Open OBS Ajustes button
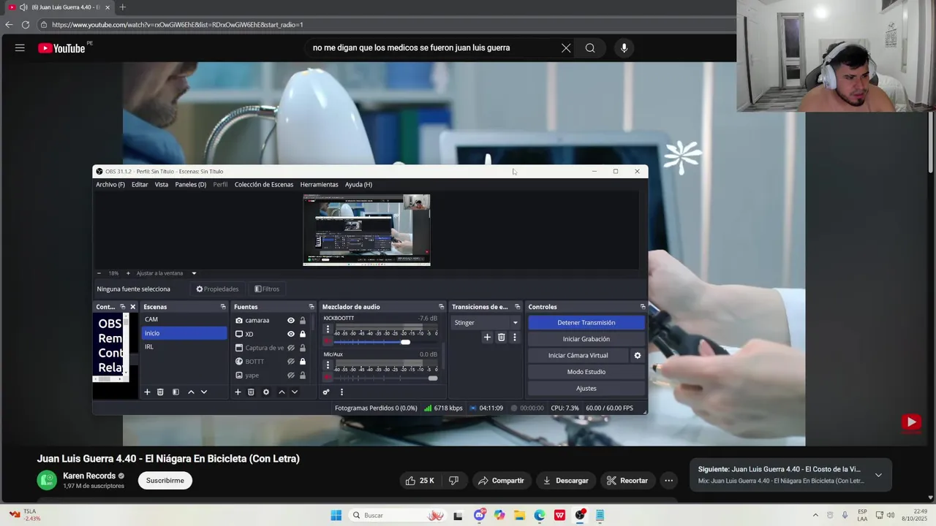This screenshot has width=936, height=526. point(586,389)
